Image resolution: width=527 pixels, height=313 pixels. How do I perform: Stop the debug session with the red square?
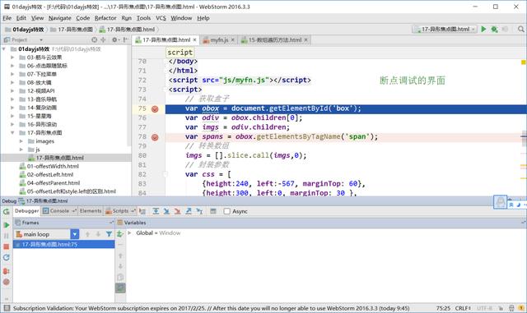click(6, 246)
